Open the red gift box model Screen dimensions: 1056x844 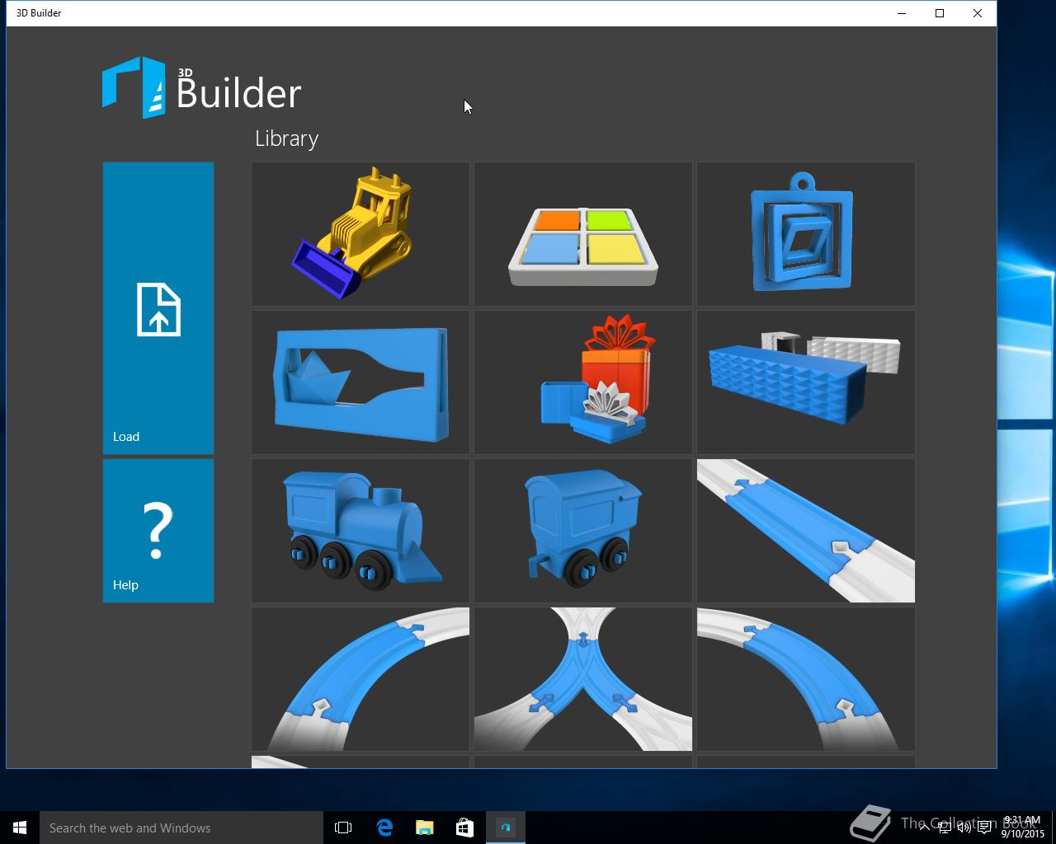pyautogui.click(x=583, y=382)
